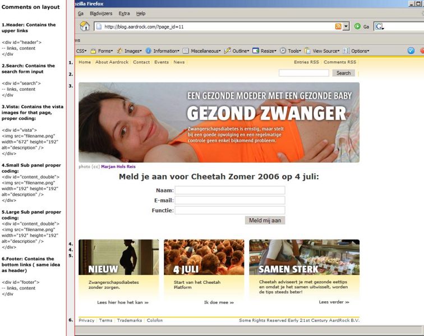Click the Home icon in navigation toolbar

(85, 26)
